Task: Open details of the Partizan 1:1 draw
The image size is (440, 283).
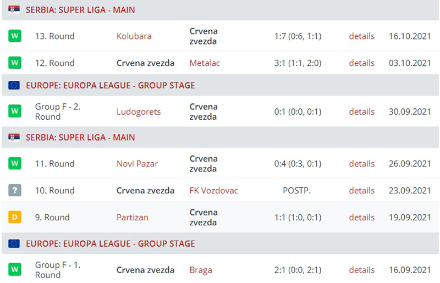Action: [362, 218]
